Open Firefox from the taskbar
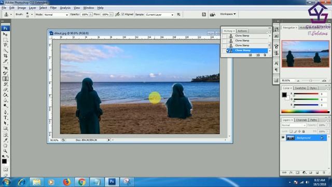 [x=67, y=182]
